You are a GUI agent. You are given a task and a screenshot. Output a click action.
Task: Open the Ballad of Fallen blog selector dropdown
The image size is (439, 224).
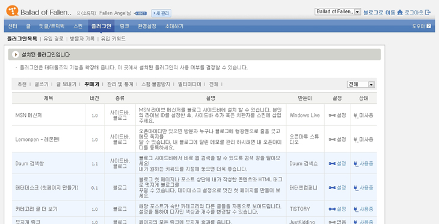337,11
